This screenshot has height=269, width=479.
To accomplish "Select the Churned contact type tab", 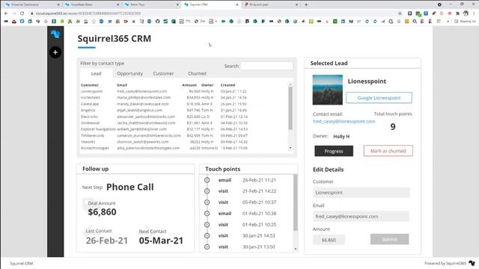I will tap(197, 73).
